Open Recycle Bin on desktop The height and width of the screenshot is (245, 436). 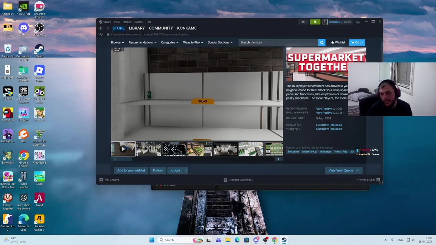7,51
